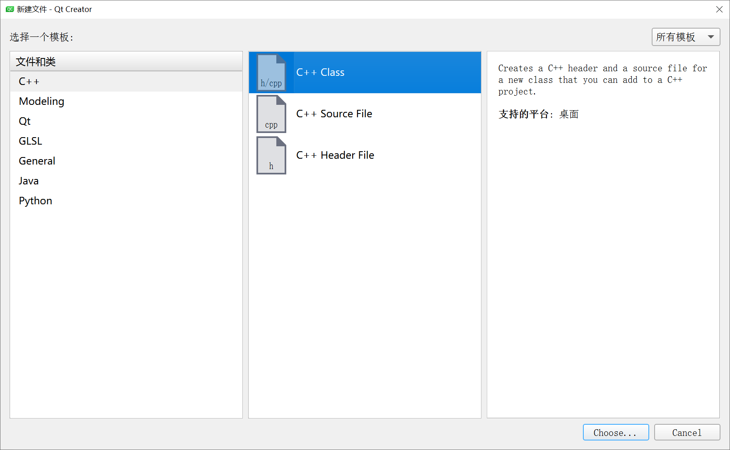
Task: Click the cpp icon for C++ Source File
Action: tap(271, 114)
